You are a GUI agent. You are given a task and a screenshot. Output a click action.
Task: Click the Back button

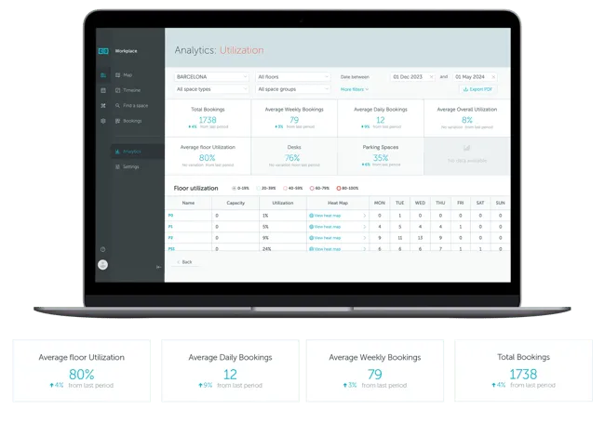pos(185,262)
